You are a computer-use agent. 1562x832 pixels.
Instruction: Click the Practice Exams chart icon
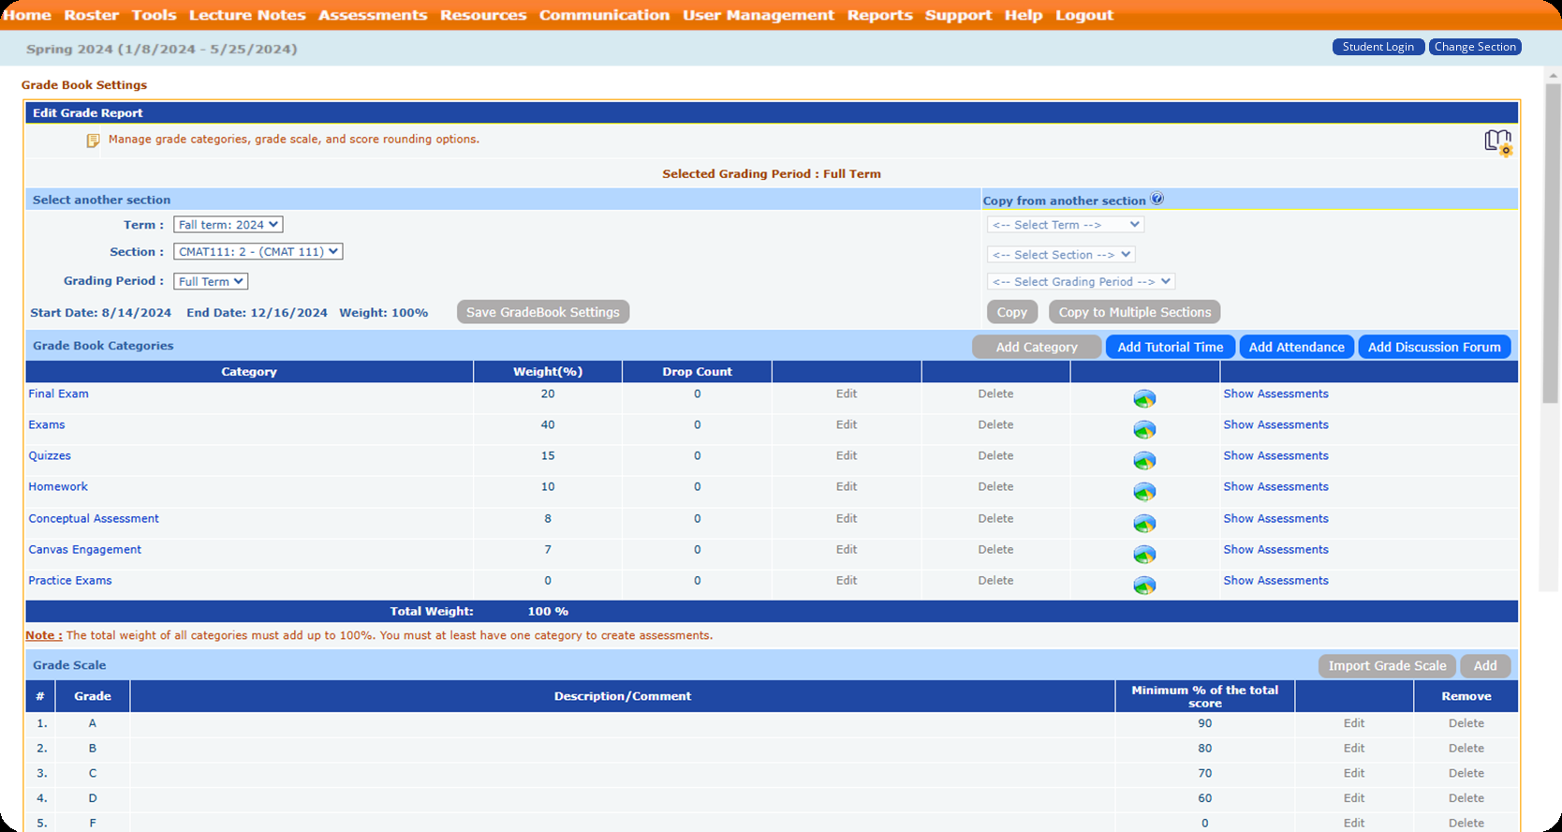(1144, 585)
